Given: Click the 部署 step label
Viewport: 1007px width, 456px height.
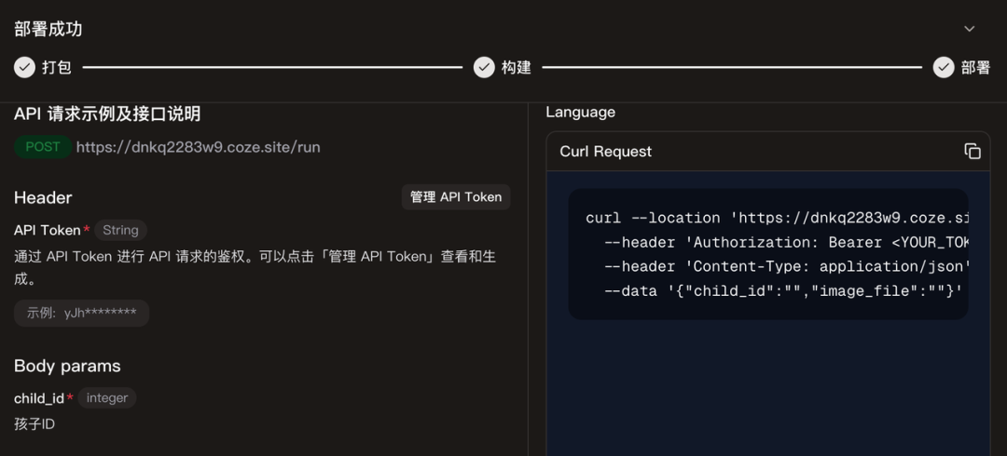Looking at the screenshot, I should (x=975, y=67).
